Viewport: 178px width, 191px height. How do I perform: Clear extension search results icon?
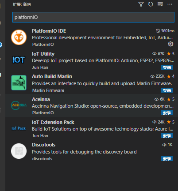pyautogui.click(x=160, y=4)
